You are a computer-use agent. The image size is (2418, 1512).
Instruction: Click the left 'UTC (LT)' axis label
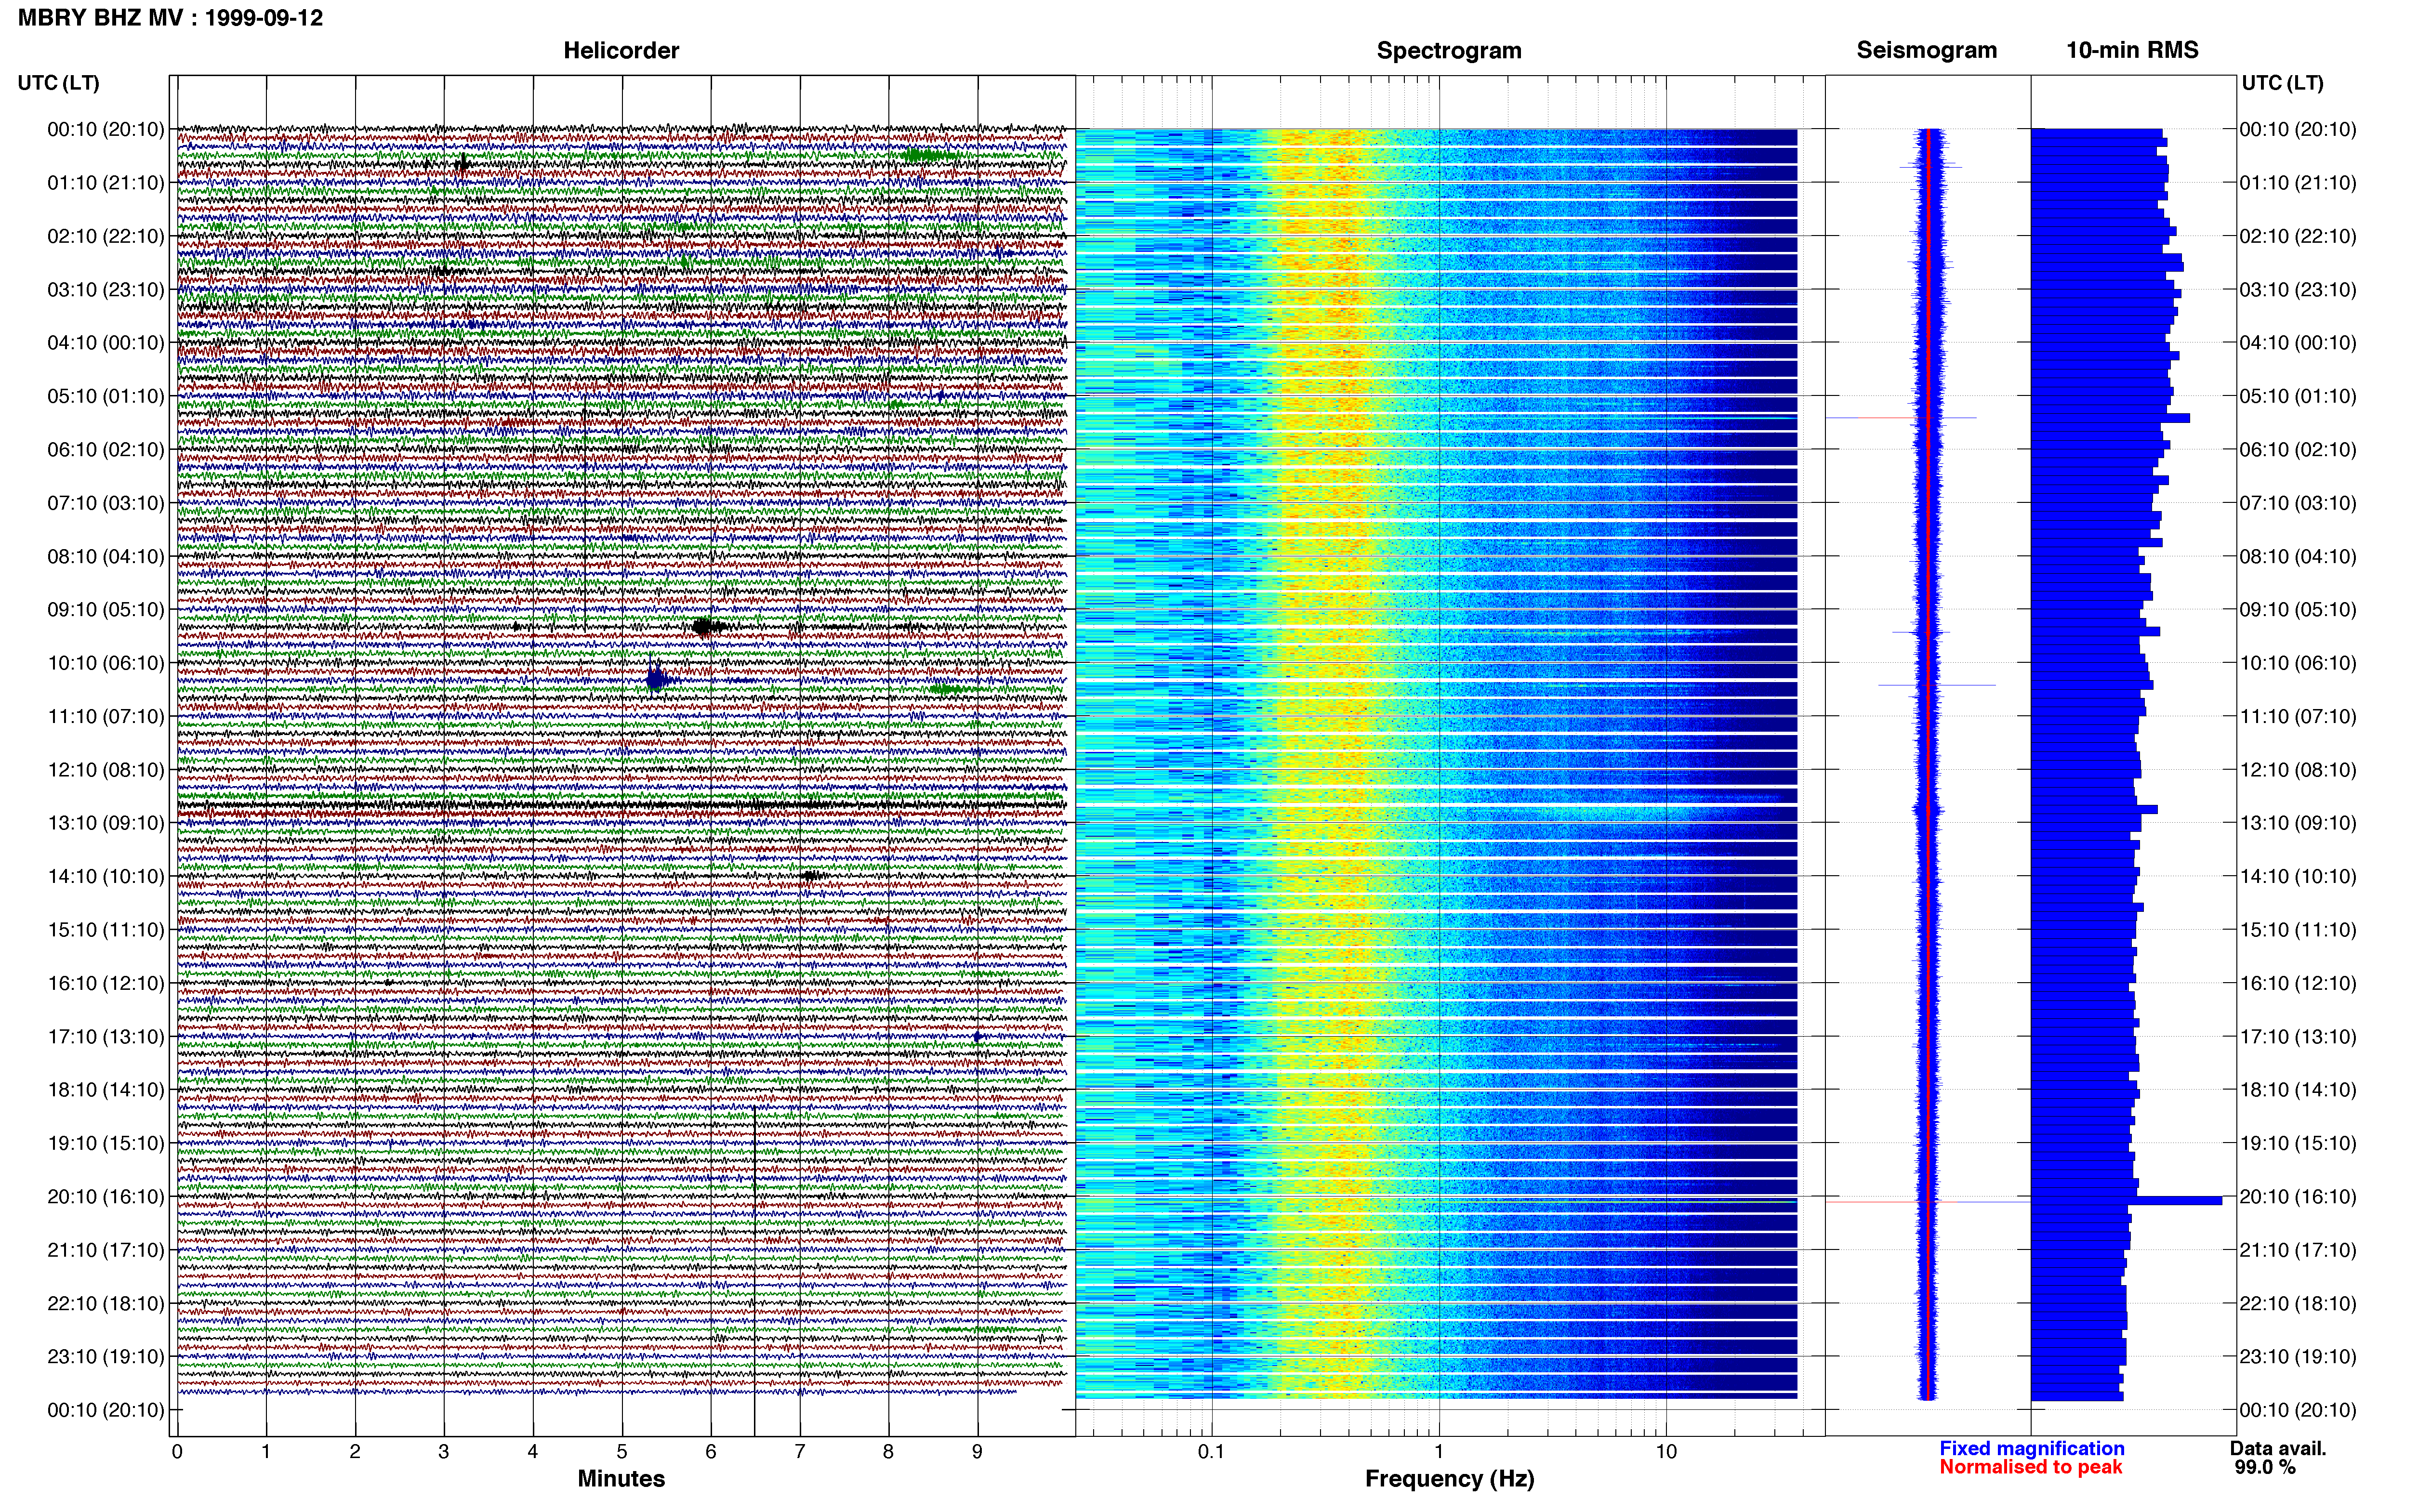(x=58, y=83)
